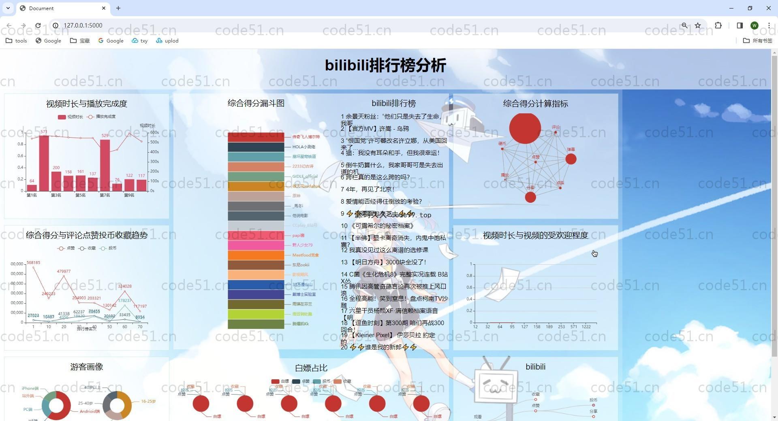778x421 pixels.
Task: Click the 野人少女79 pink funnel segment
Action: (x=256, y=245)
